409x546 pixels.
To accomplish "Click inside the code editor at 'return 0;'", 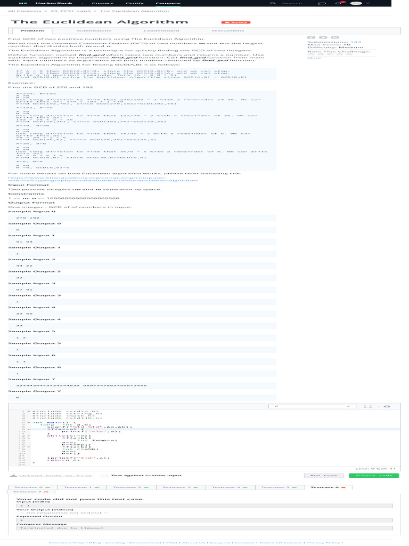I will [x=63, y=460].
